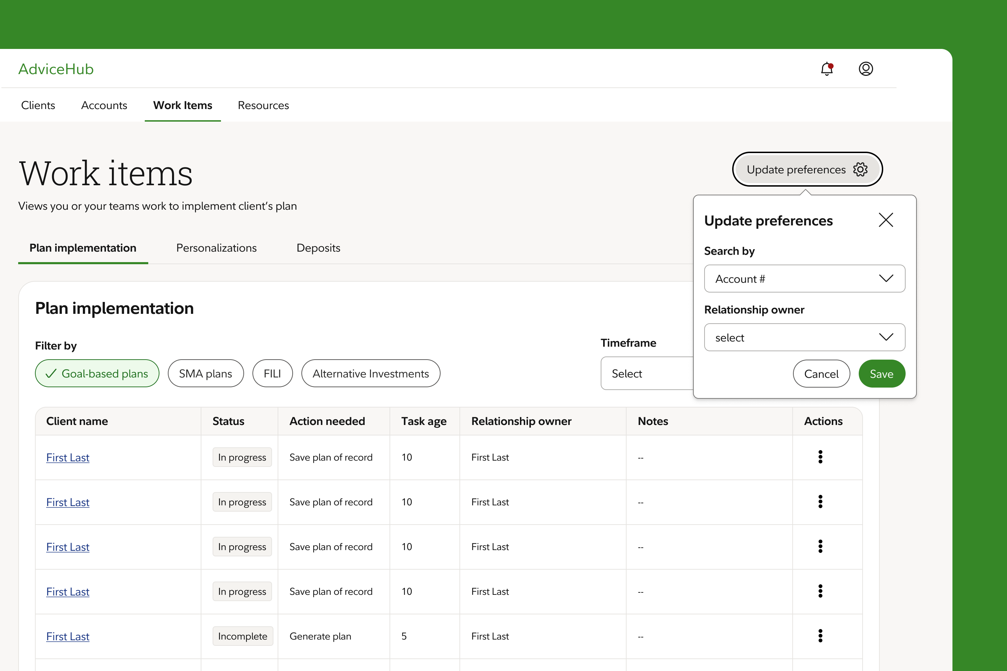This screenshot has width=1007, height=671.
Task: Open the Timeframe Select dropdown
Action: pyautogui.click(x=647, y=374)
